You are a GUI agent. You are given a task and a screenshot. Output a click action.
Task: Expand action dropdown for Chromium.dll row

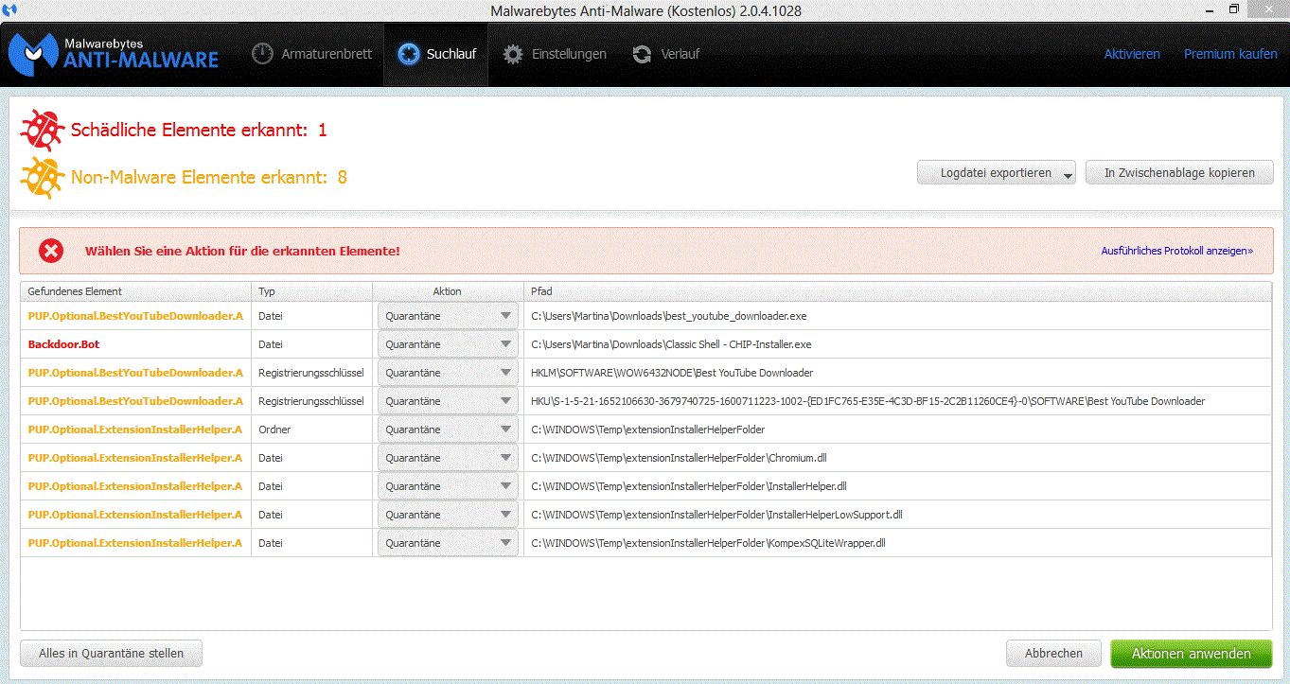click(x=505, y=458)
